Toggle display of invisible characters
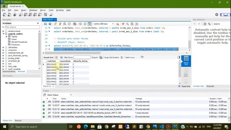 pos(132,24)
